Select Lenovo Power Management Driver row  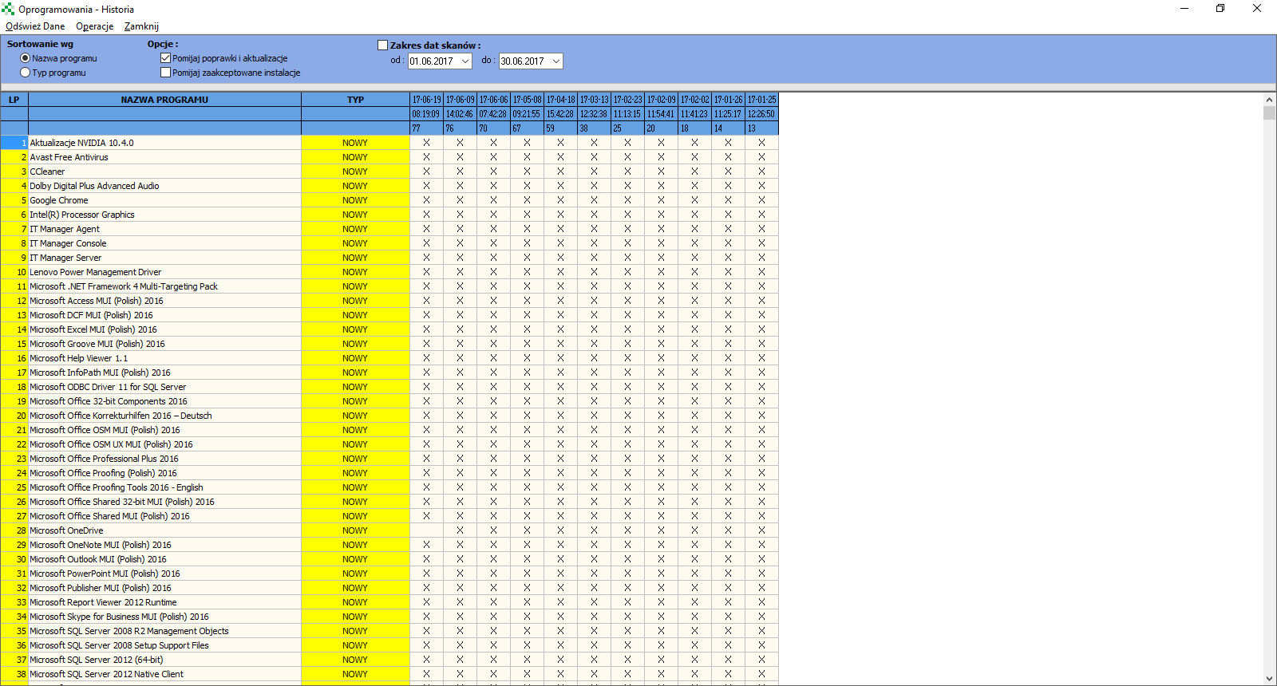[x=164, y=272]
